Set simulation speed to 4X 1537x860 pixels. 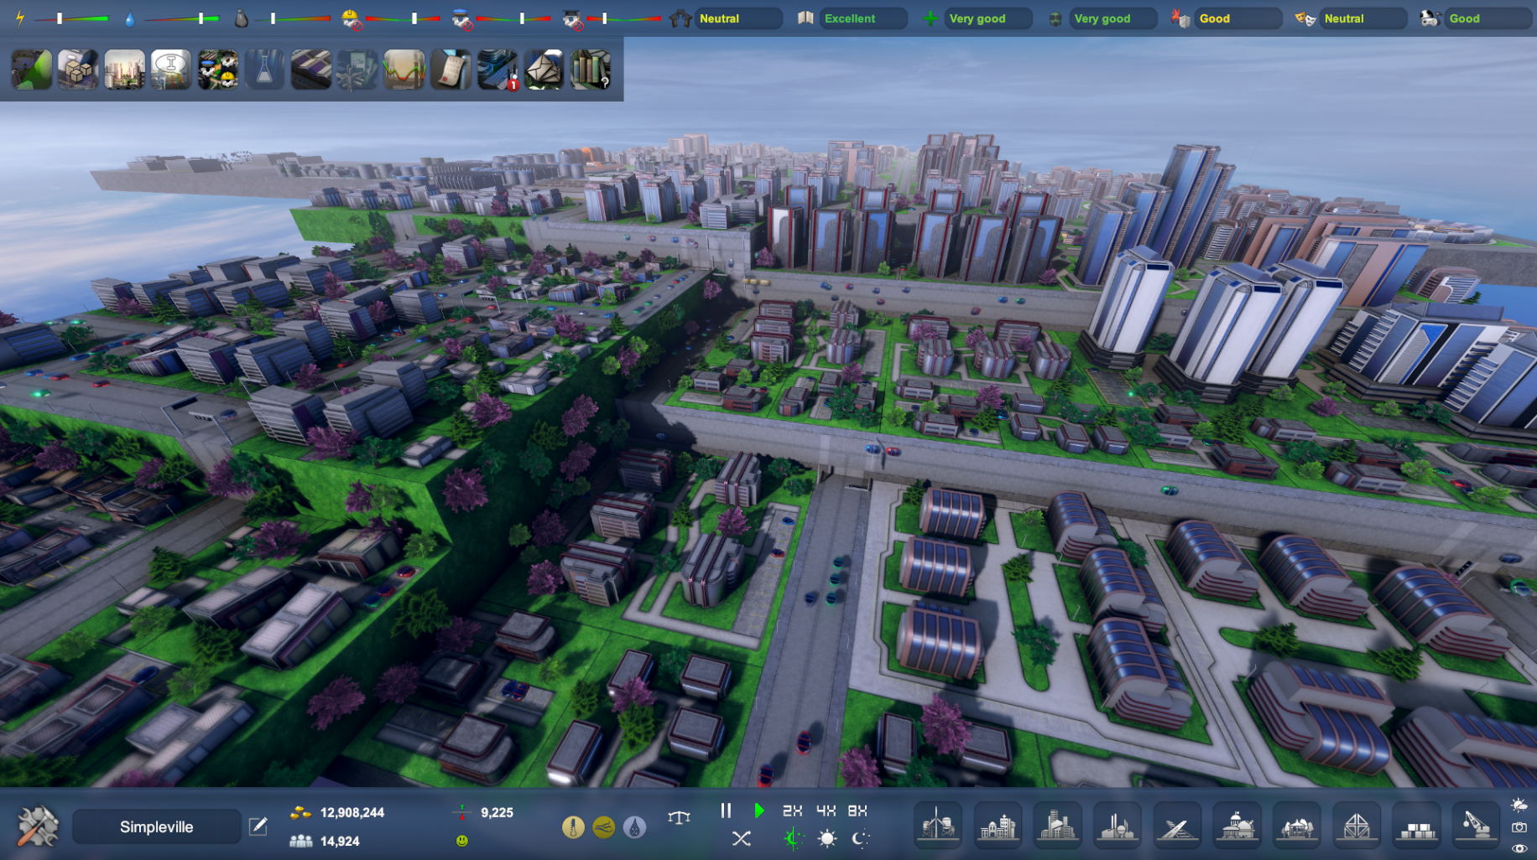826,811
